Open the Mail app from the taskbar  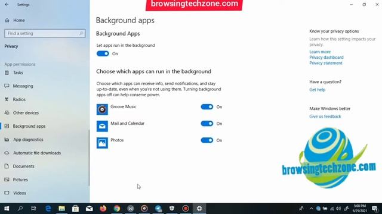click(89, 209)
